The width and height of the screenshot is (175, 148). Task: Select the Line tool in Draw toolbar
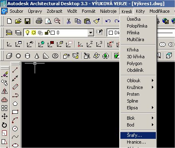point(15,70)
